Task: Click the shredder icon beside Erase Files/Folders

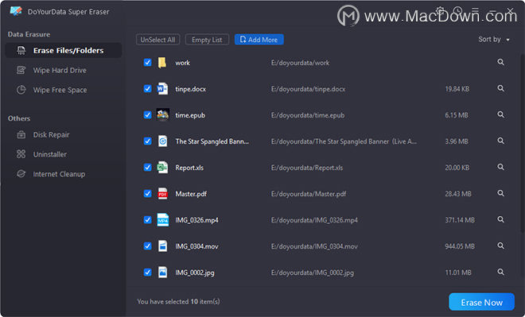Action: [21, 51]
